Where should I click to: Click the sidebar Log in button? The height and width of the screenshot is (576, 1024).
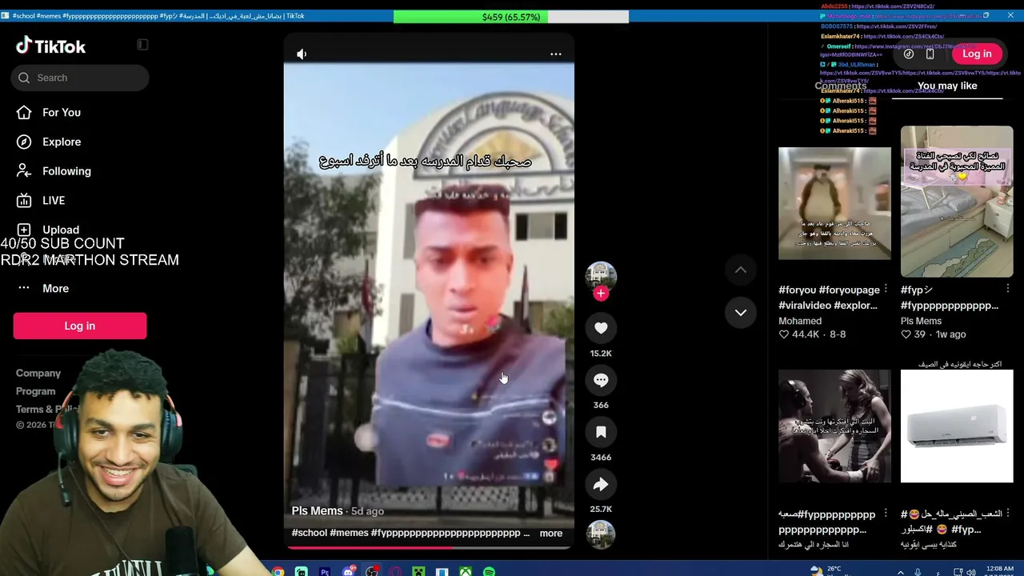80,326
